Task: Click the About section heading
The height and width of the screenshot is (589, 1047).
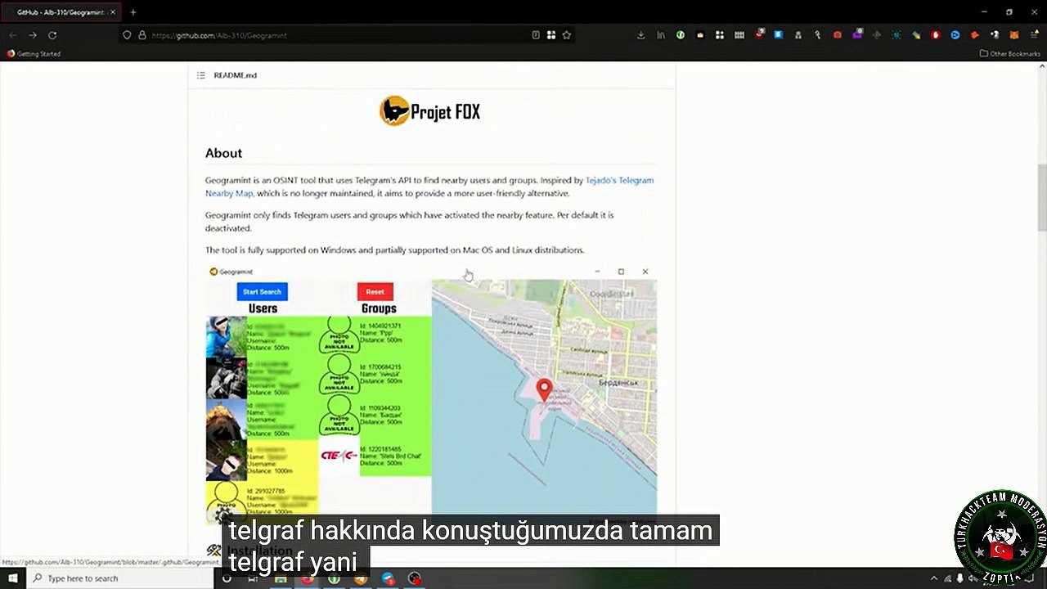Action: click(223, 153)
